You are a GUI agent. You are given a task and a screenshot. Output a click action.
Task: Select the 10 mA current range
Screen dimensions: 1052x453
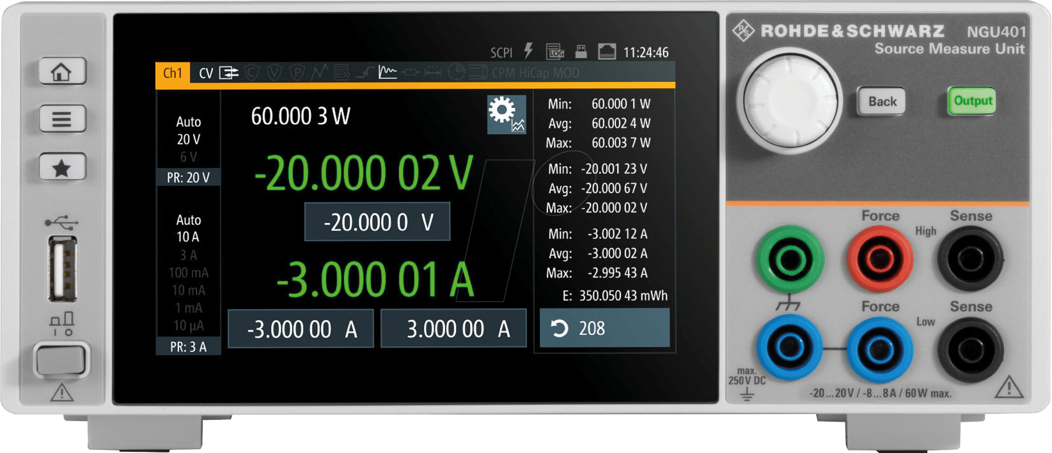click(x=190, y=290)
